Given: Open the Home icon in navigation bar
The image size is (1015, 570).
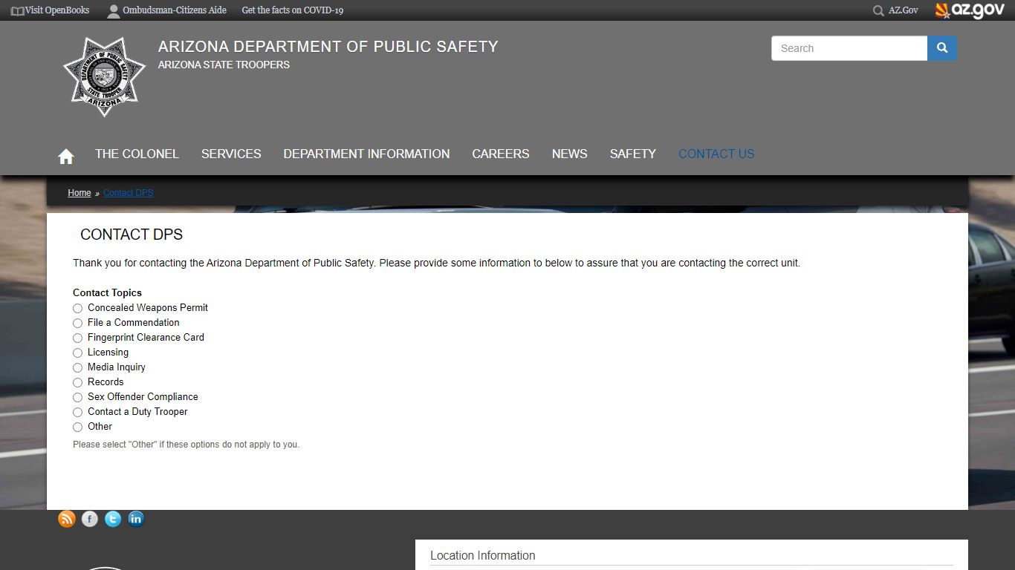Looking at the screenshot, I should [66, 156].
